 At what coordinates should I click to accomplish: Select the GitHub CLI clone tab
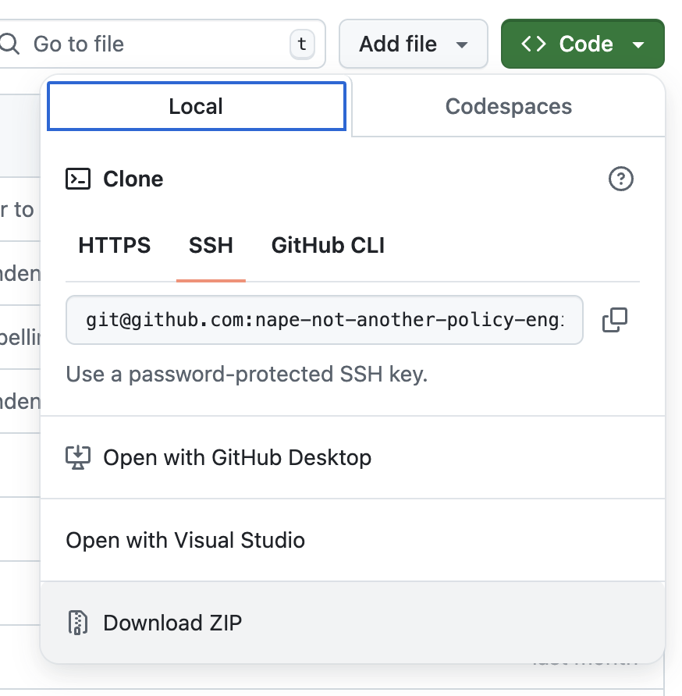pos(328,246)
